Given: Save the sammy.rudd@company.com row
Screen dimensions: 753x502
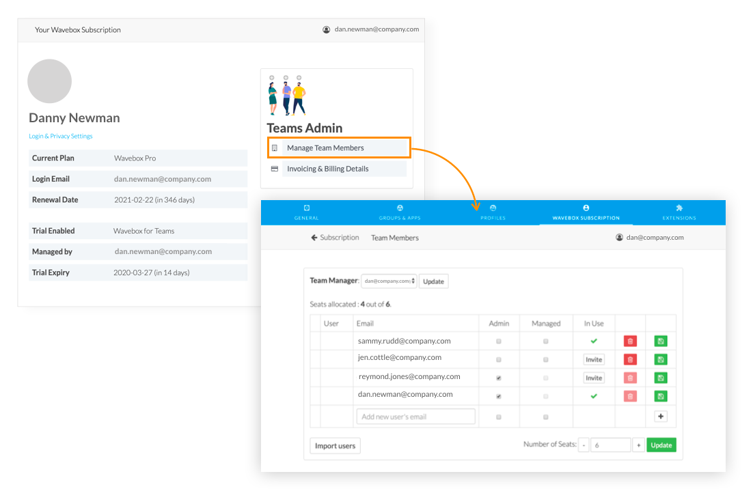Looking at the screenshot, I should pyautogui.click(x=661, y=341).
